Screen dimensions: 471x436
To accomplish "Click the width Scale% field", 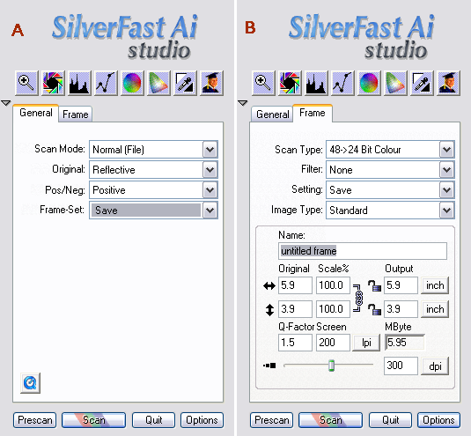I will pyautogui.click(x=333, y=285).
